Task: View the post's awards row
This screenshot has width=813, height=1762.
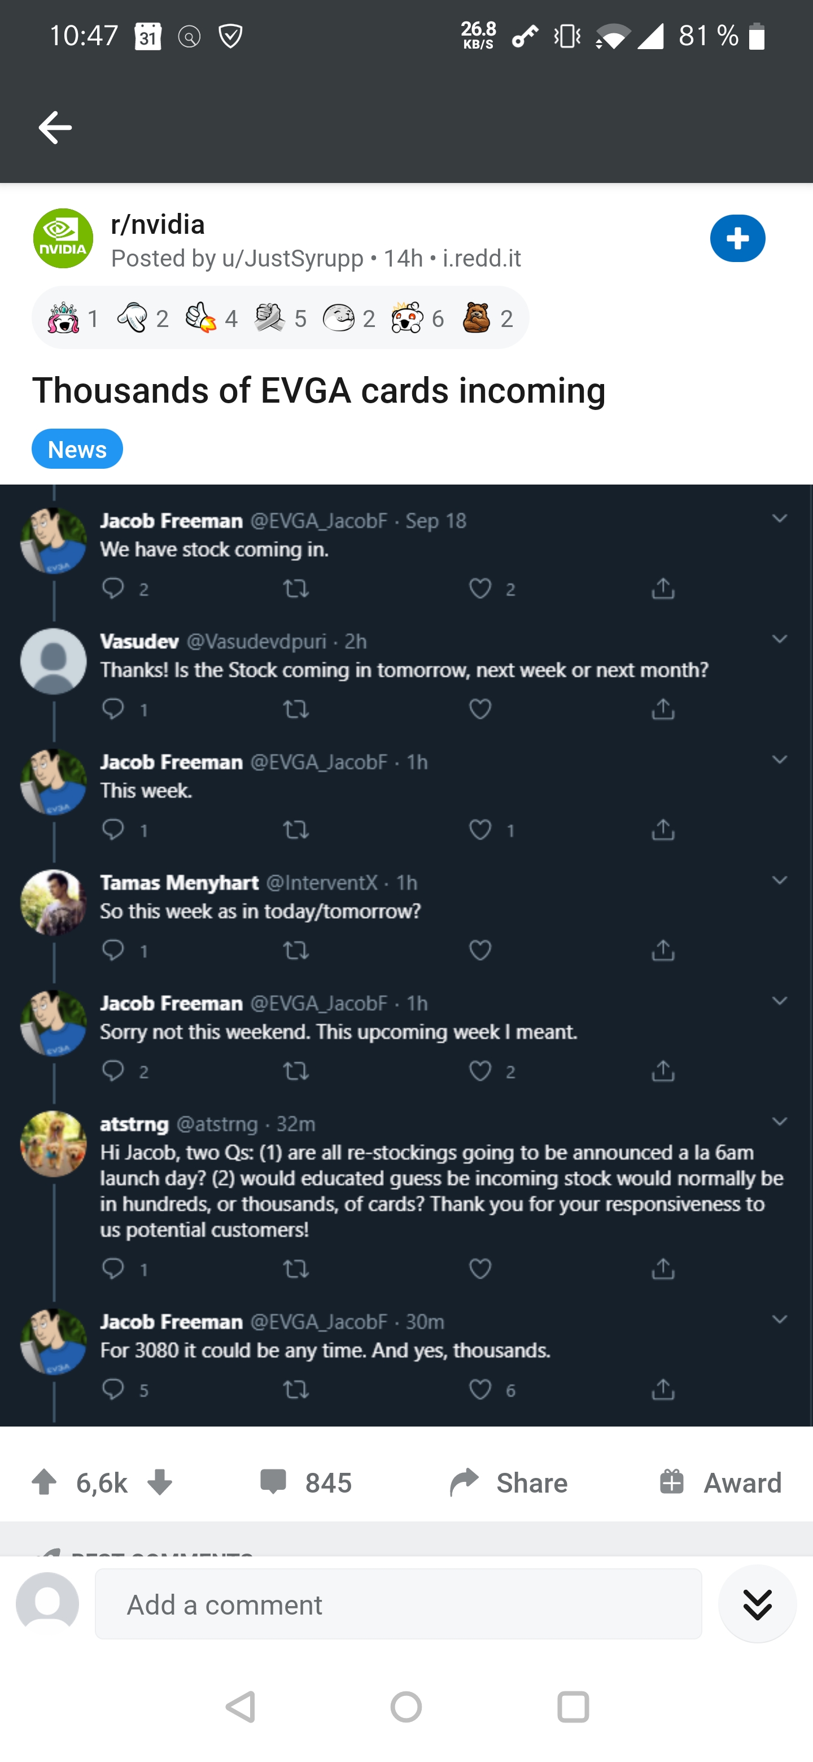Action: pos(281,318)
